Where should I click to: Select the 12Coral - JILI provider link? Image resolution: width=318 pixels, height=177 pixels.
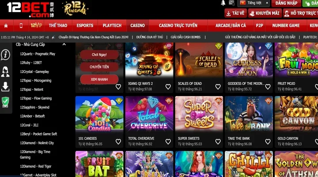[x=29, y=125]
